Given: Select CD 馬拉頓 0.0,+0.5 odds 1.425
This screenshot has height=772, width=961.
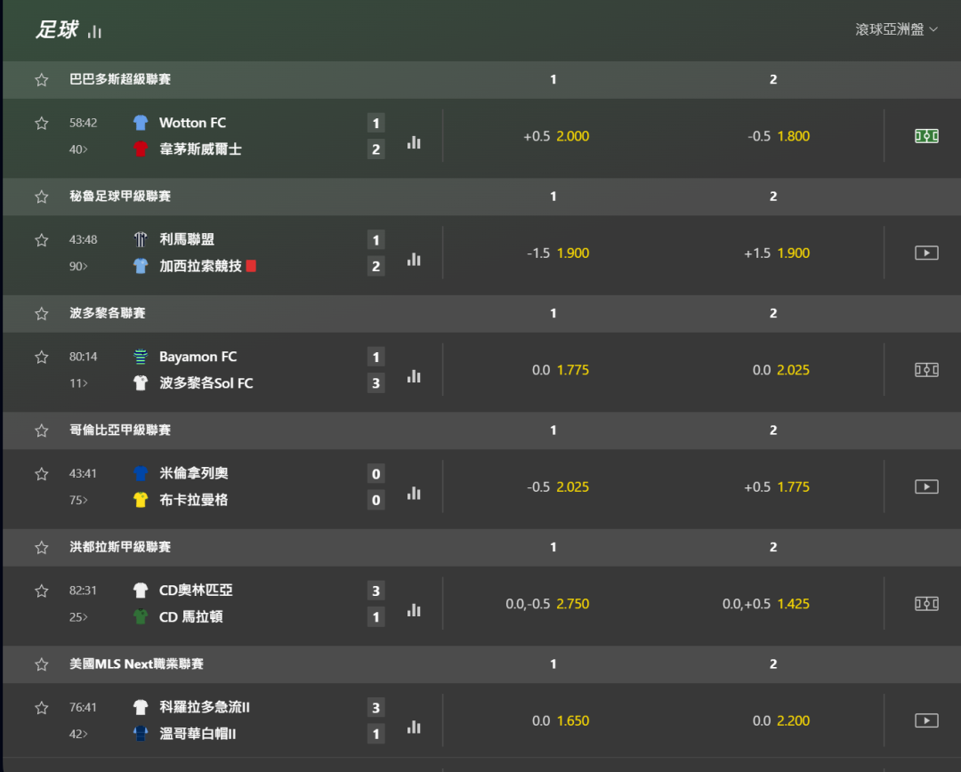Looking at the screenshot, I should coord(765,604).
